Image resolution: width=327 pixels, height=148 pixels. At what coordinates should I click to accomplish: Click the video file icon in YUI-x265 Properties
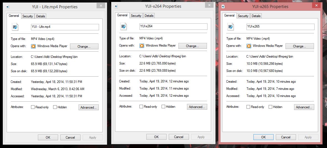[230, 27]
